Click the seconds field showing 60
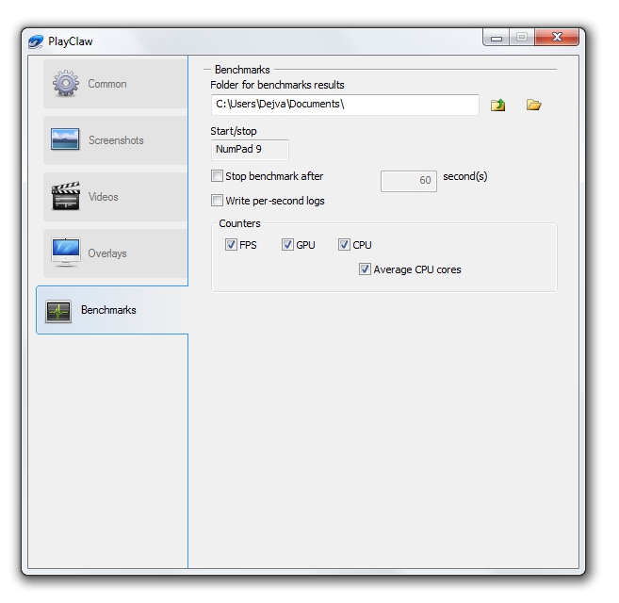The height and width of the screenshot is (603, 619). click(409, 181)
